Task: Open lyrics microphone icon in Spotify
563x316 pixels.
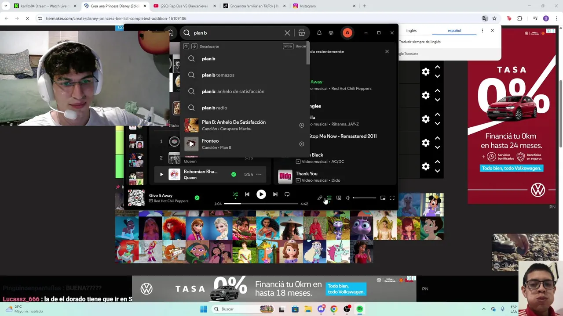Action: [x=320, y=198]
